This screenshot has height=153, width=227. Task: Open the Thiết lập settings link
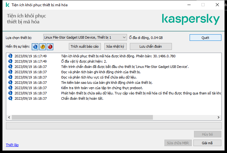[12, 145]
